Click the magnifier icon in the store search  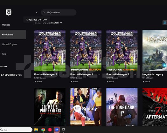[44, 12]
